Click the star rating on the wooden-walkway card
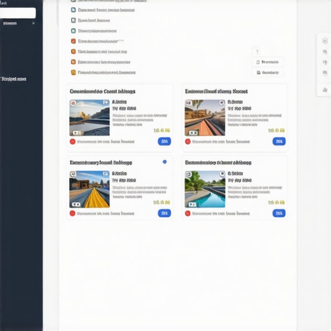Viewport: 331px width, 331px height. [276, 131]
